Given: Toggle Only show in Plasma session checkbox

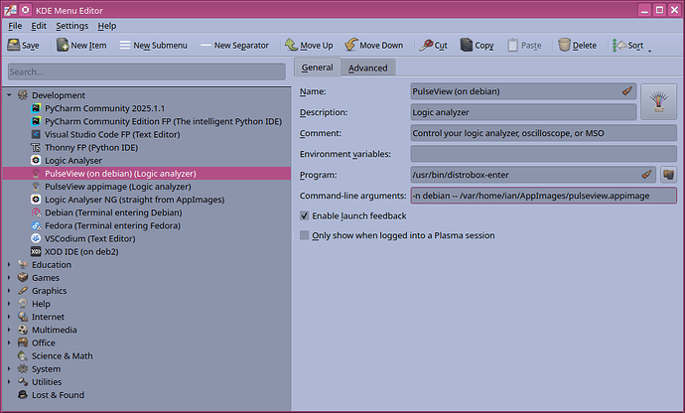Looking at the screenshot, I should click(305, 235).
